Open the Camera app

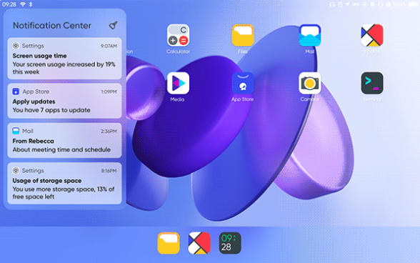310,83
